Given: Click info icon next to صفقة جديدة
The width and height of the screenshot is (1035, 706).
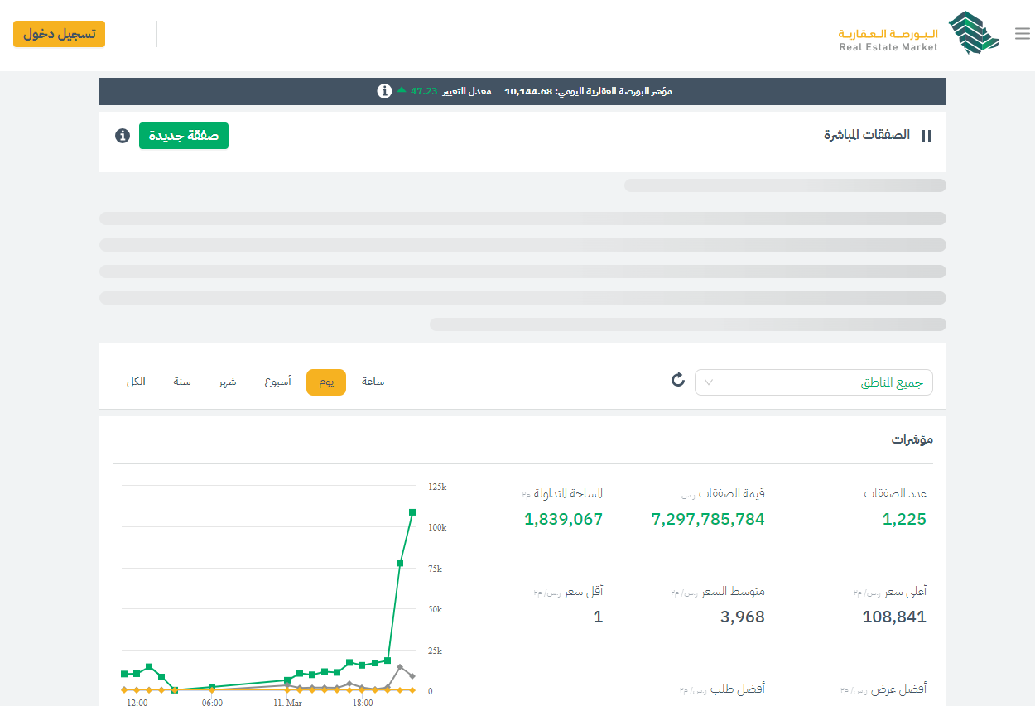Looking at the screenshot, I should tap(123, 136).
